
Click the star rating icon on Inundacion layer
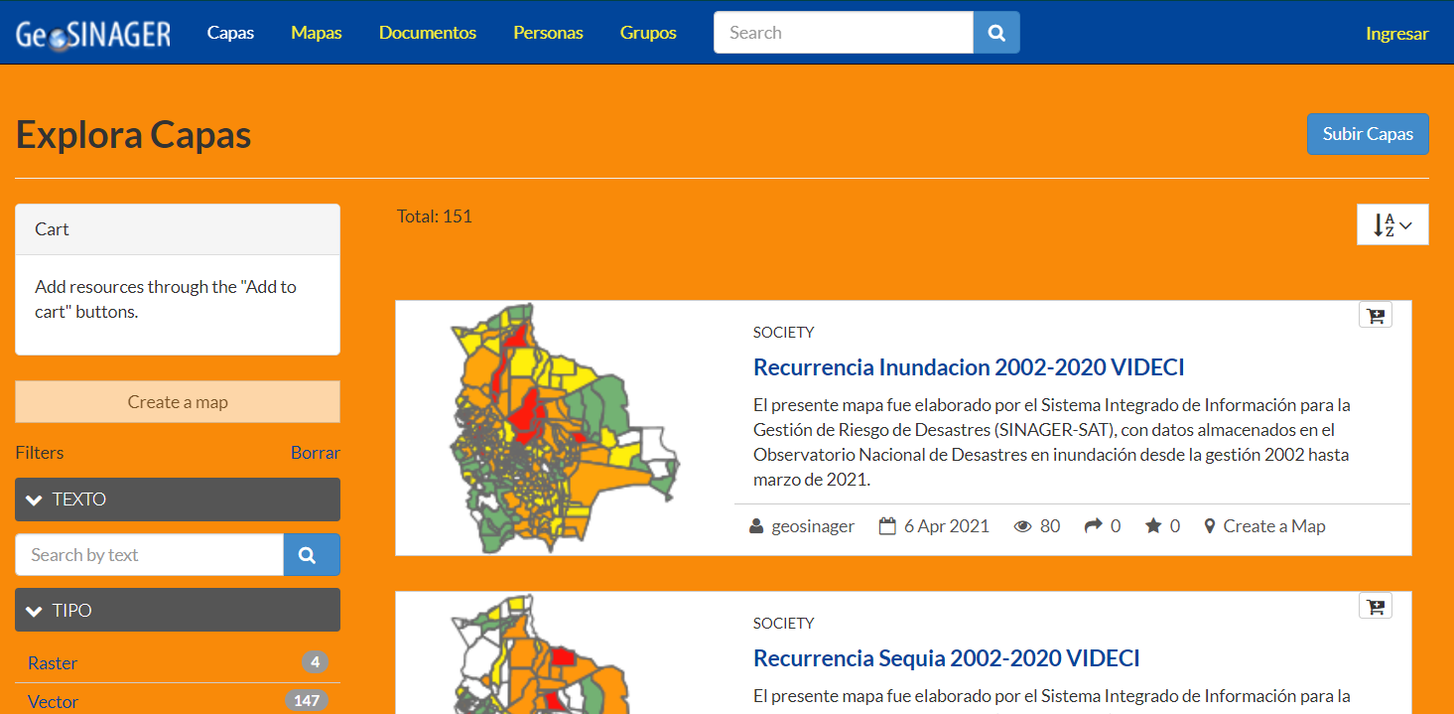point(1152,526)
